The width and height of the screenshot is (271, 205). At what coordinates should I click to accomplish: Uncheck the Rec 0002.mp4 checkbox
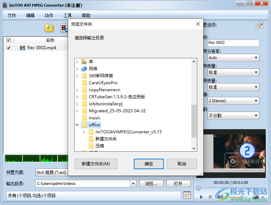click(8, 48)
